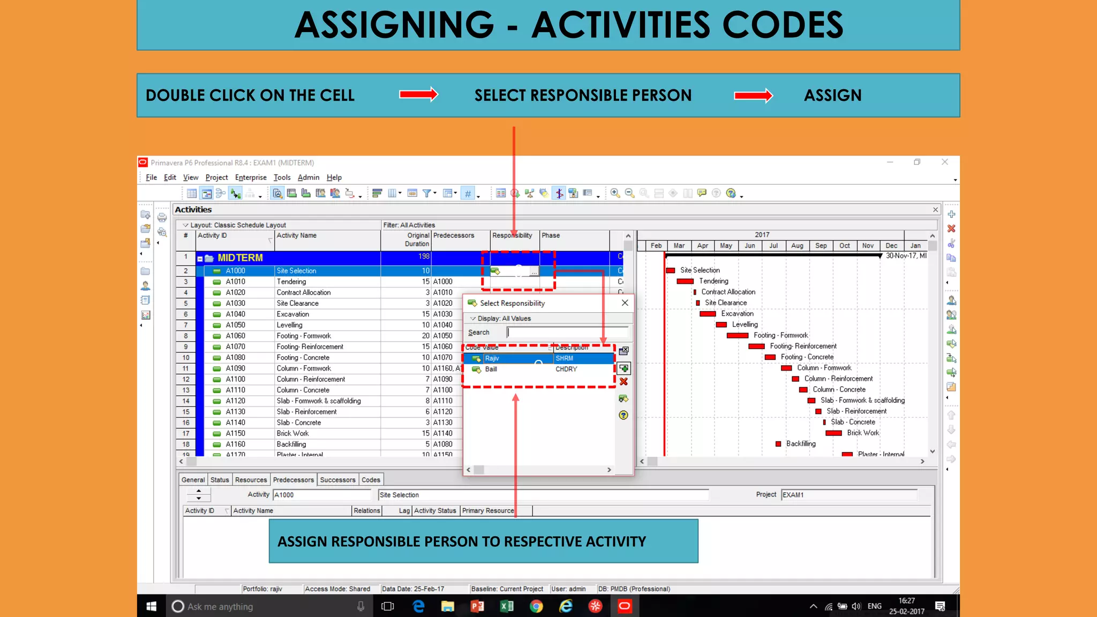The width and height of the screenshot is (1097, 617).
Task: Click red X remove icon in responsibility dialog
Action: coord(623,382)
